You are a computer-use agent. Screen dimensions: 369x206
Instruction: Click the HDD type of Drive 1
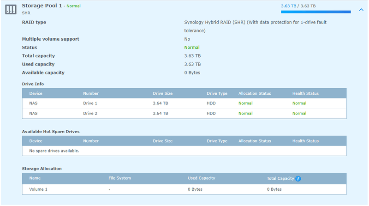211,103
